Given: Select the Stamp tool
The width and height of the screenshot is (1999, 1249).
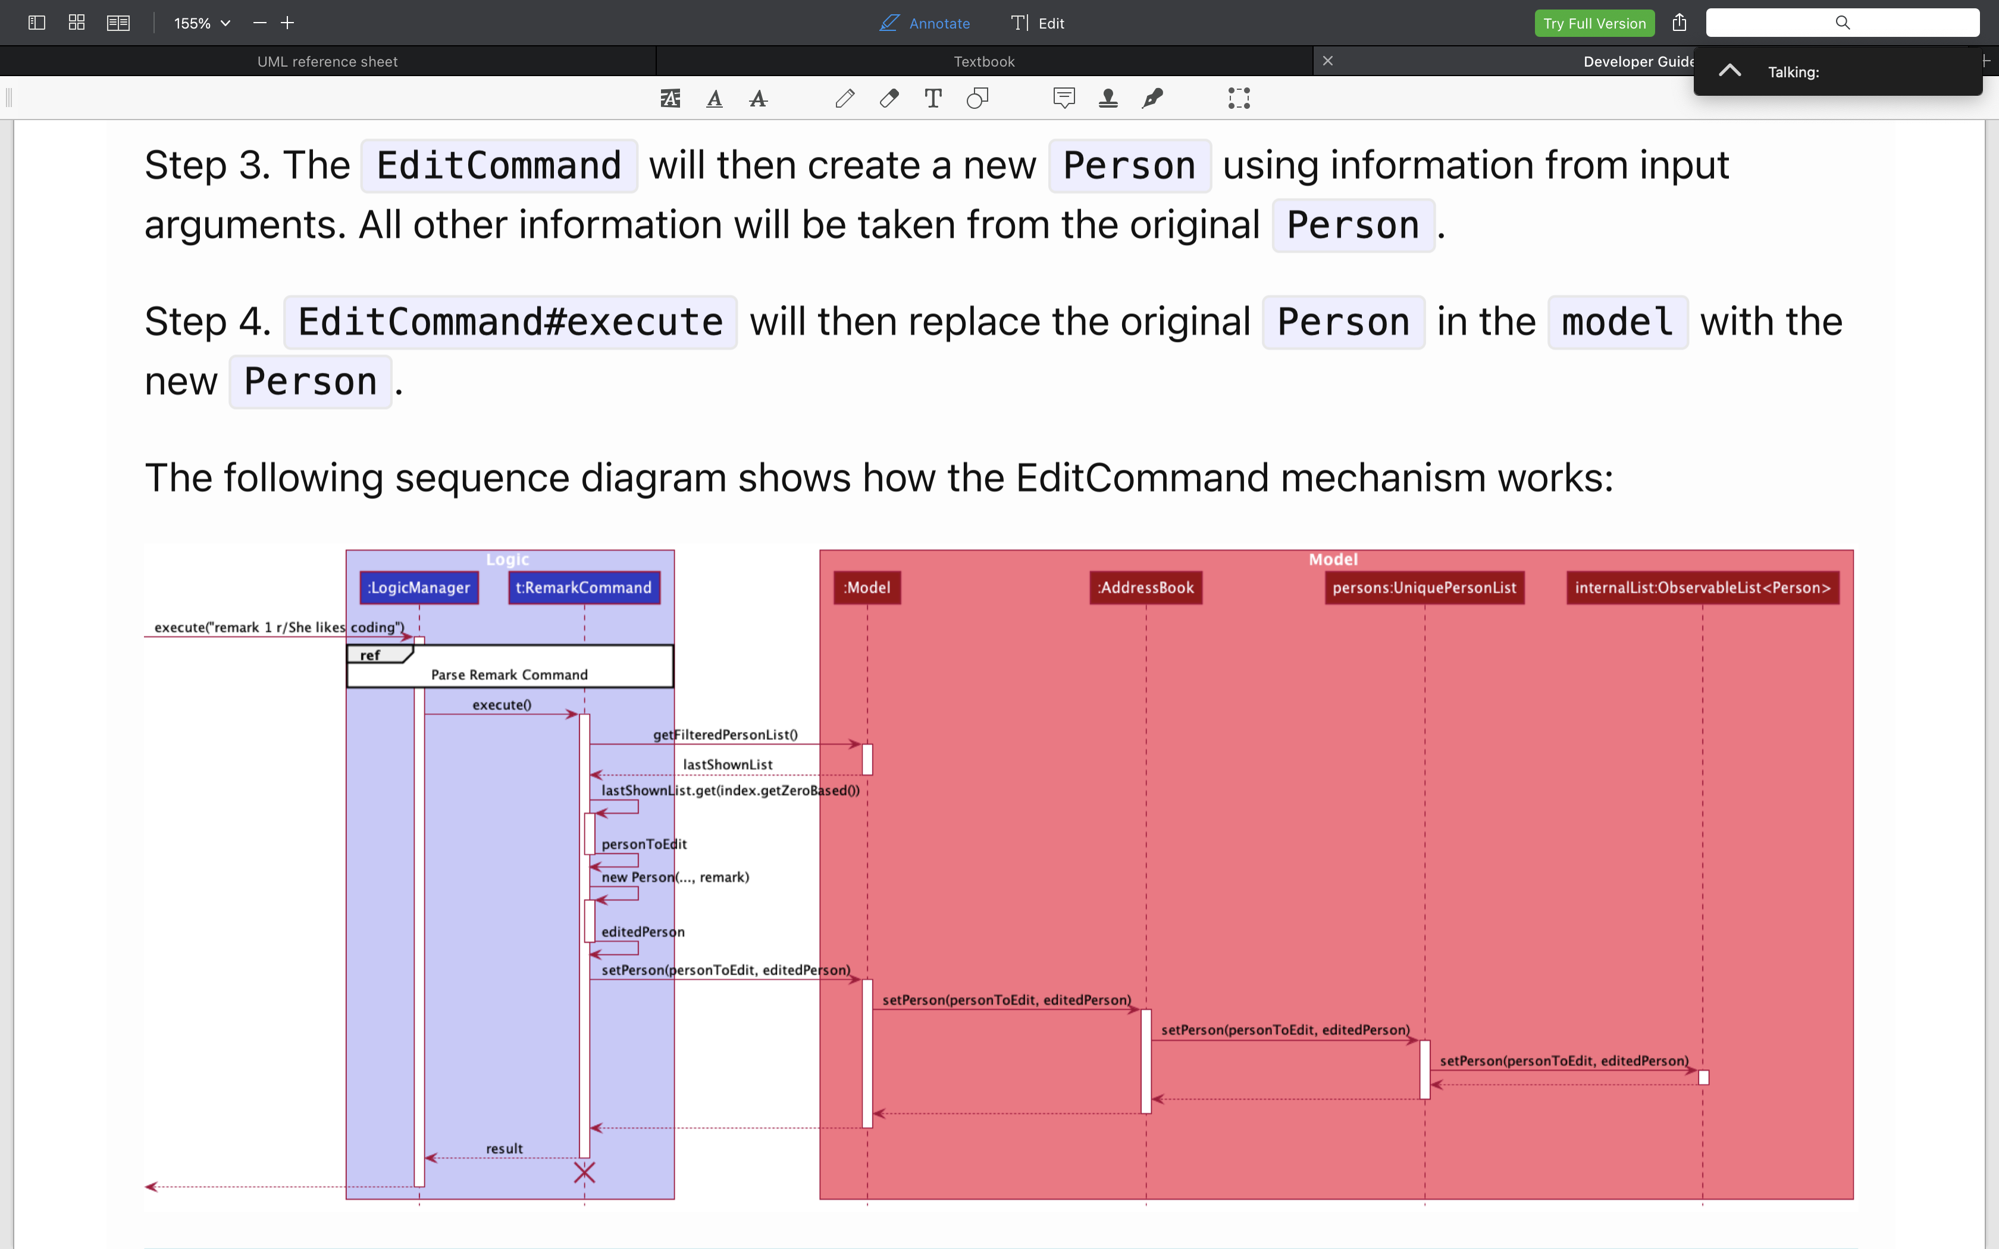Looking at the screenshot, I should pos(1108,99).
